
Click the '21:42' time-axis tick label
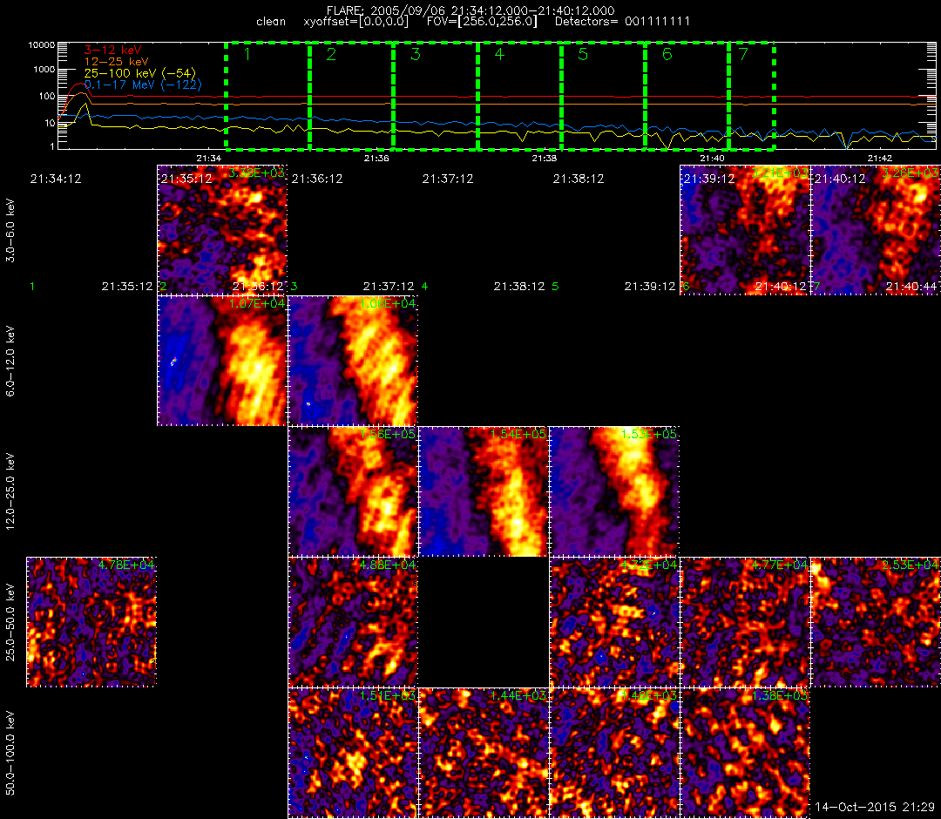pos(880,158)
